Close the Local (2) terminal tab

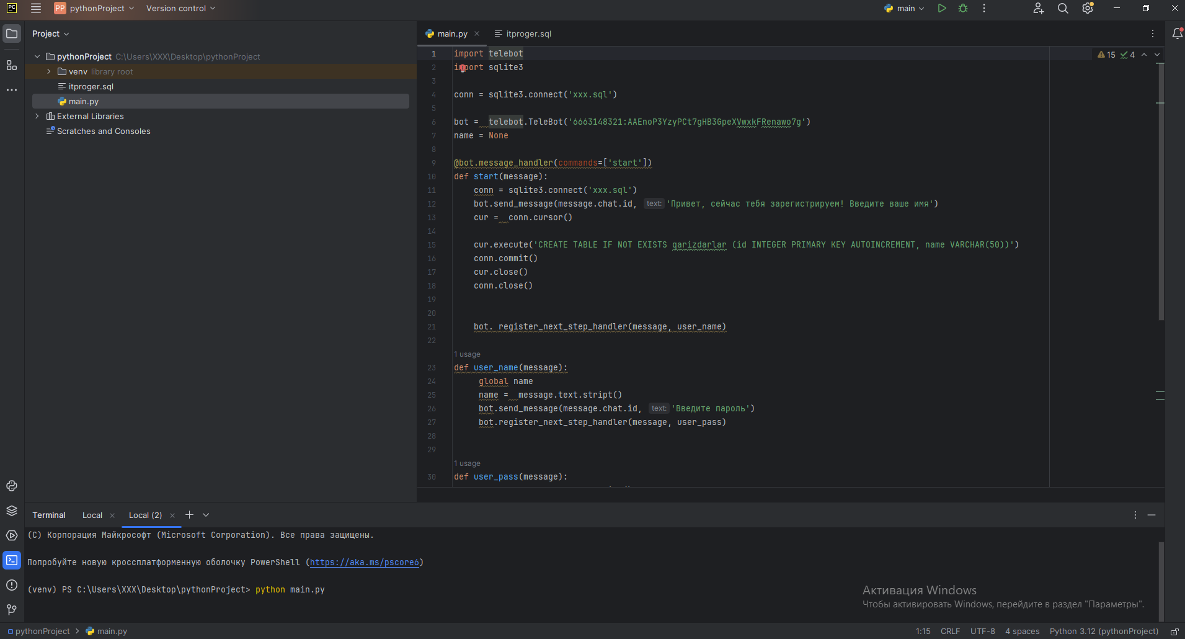[x=172, y=516]
